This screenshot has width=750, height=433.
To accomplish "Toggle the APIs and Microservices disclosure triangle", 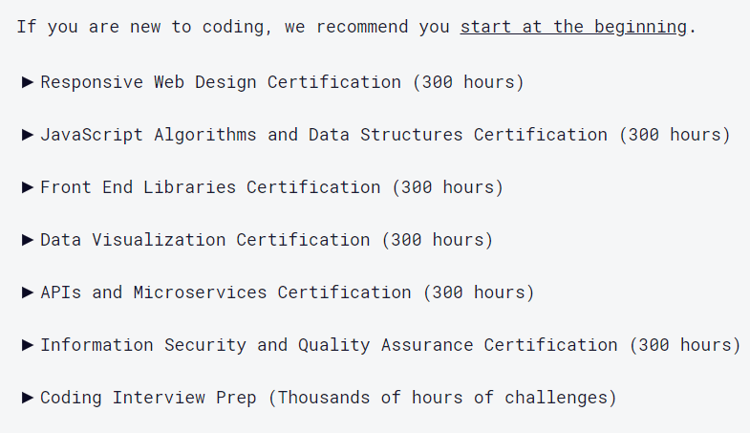I will pos(28,292).
